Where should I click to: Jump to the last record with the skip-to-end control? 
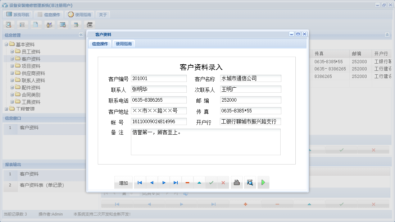coord(176,182)
